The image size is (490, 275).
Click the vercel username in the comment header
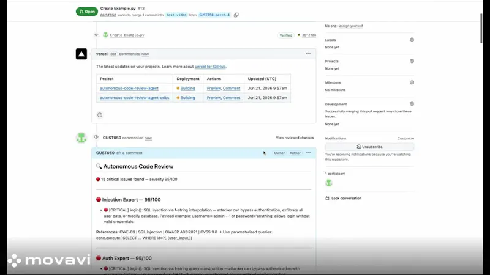point(102,54)
